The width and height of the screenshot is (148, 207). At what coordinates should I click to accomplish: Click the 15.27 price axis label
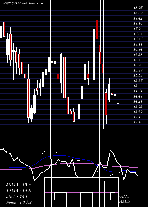coord(138,80)
